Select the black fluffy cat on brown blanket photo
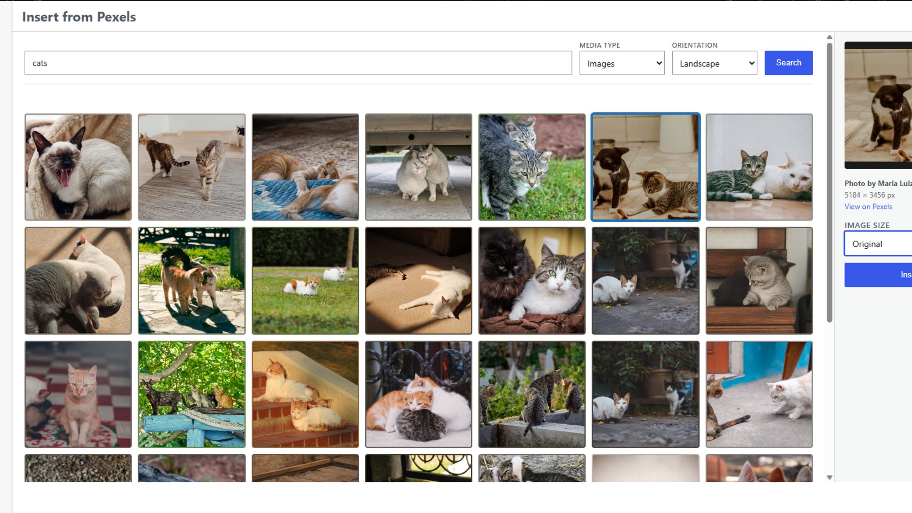The width and height of the screenshot is (912, 513). [532, 281]
